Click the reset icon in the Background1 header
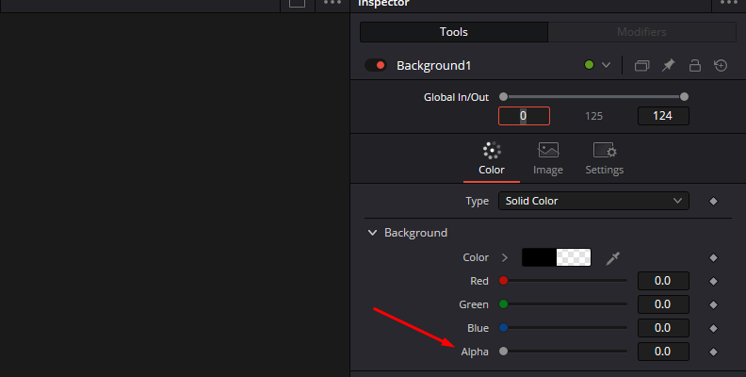746x377 pixels. [x=721, y=66]
